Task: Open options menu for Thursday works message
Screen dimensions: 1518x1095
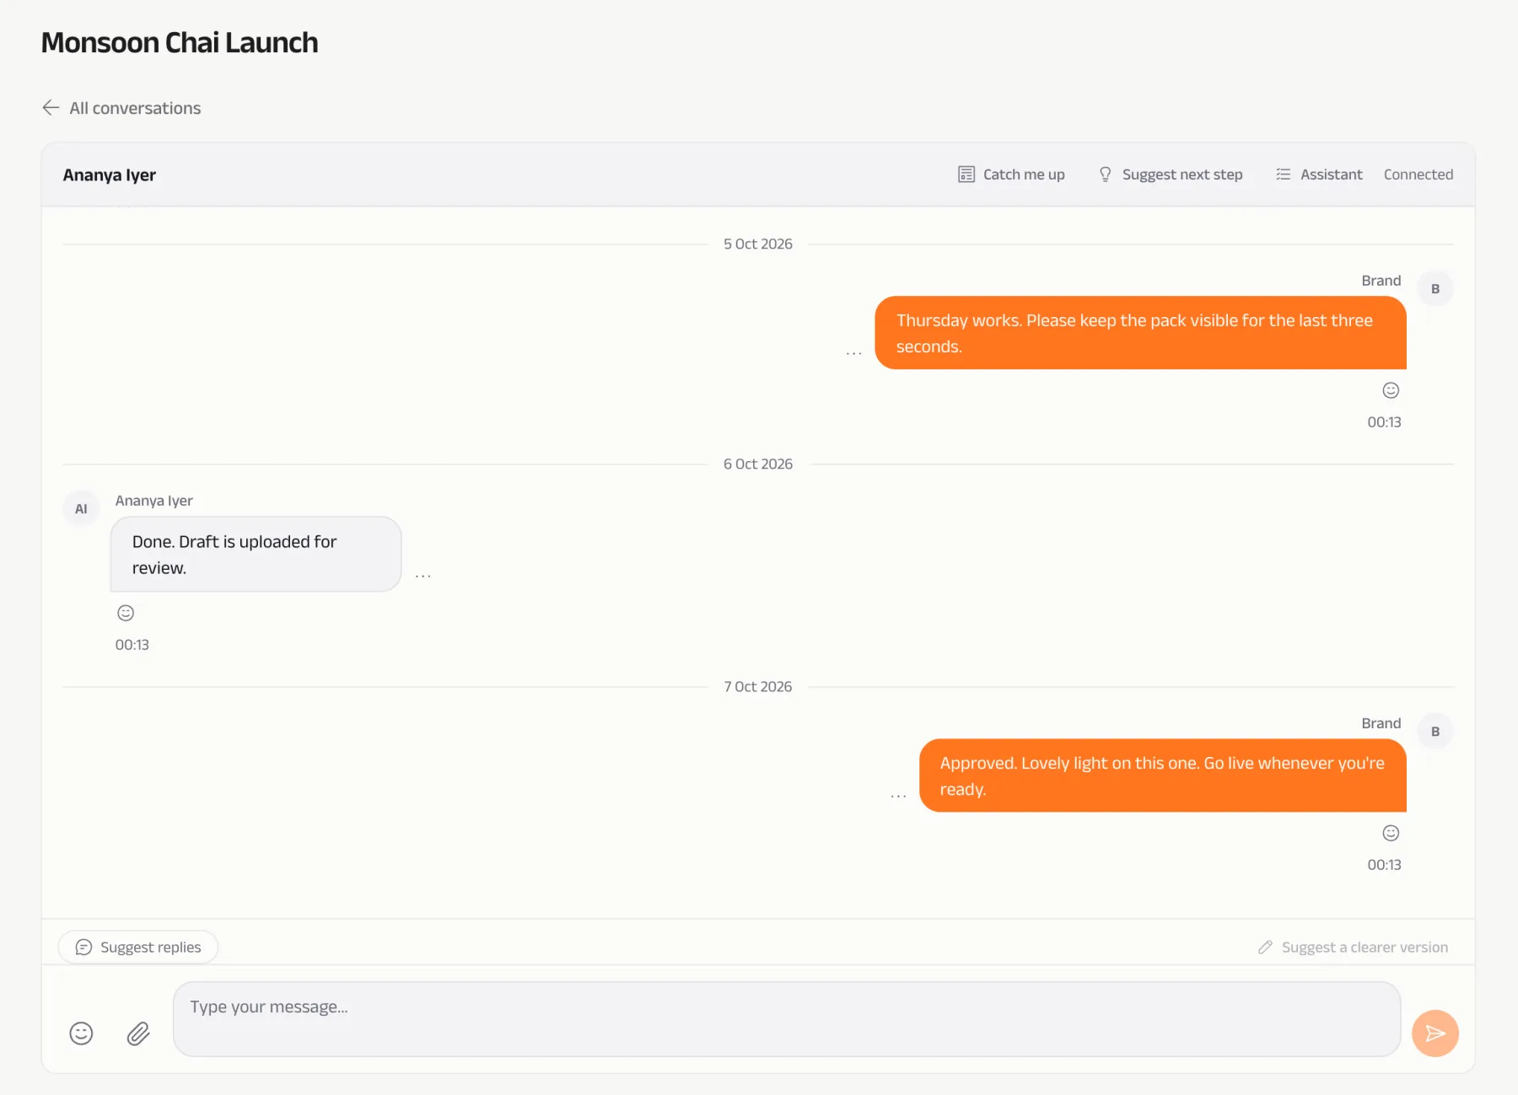Action: click(854, 353)
